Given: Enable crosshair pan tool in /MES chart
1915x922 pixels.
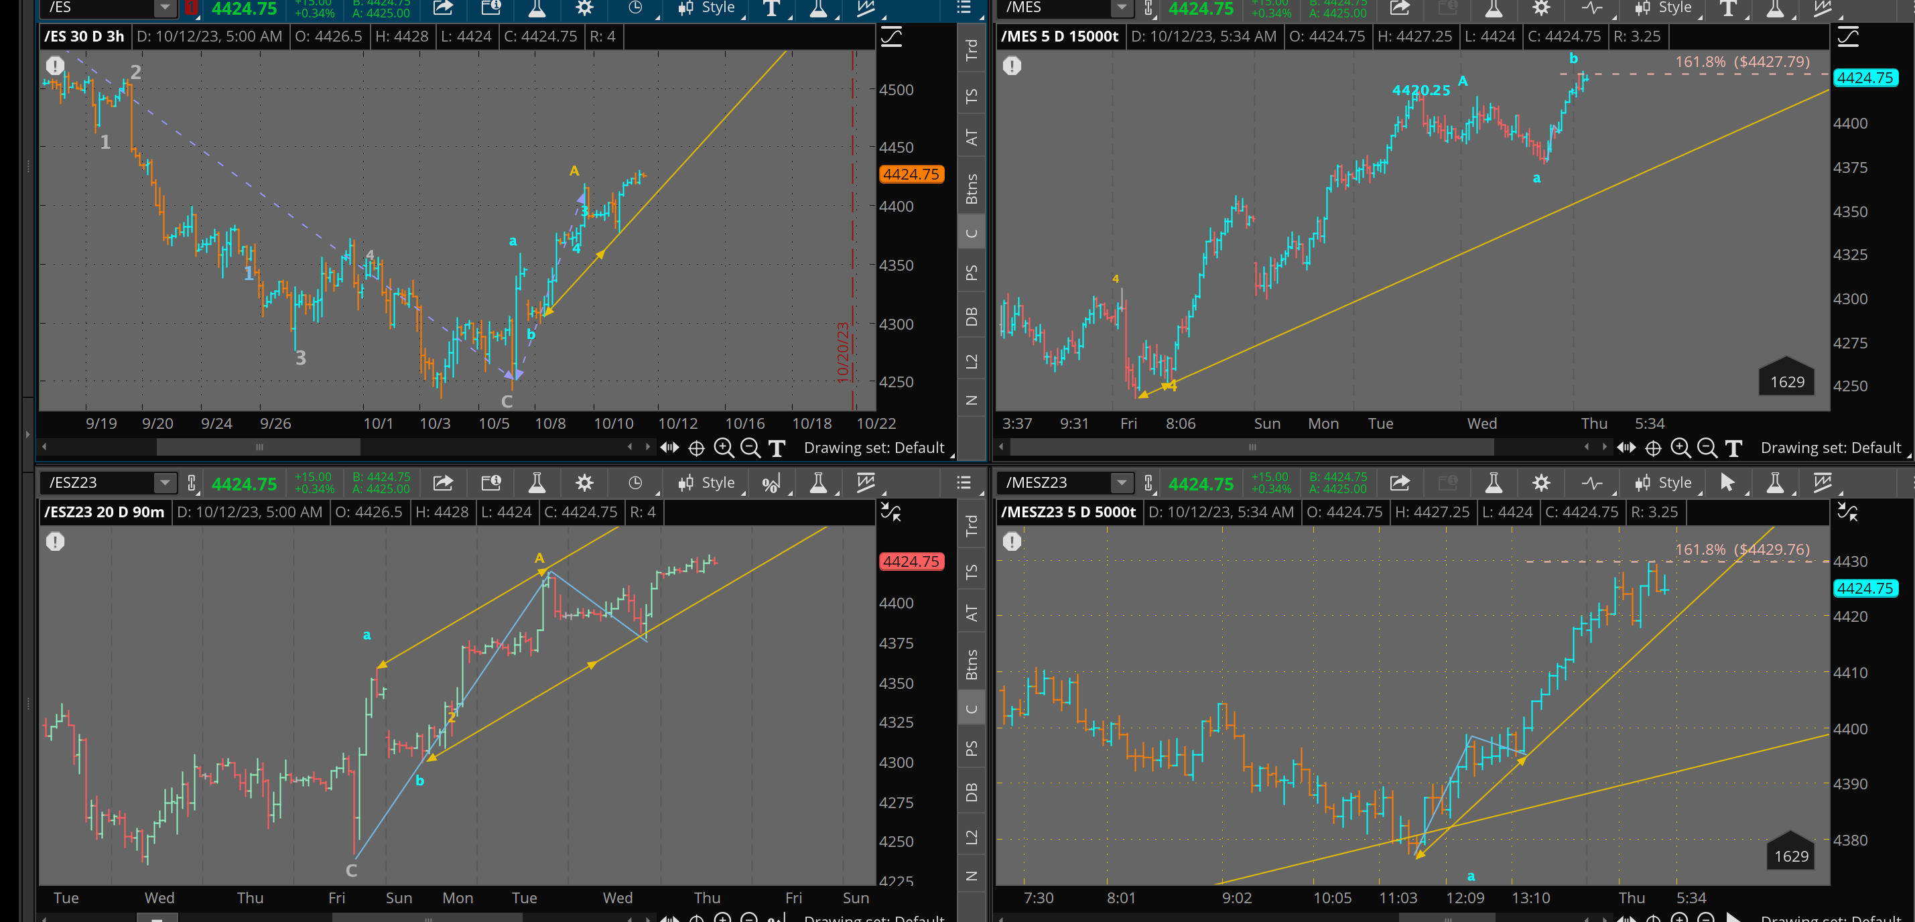Looking at the screenshot, I should click(x=1653, y=448).
